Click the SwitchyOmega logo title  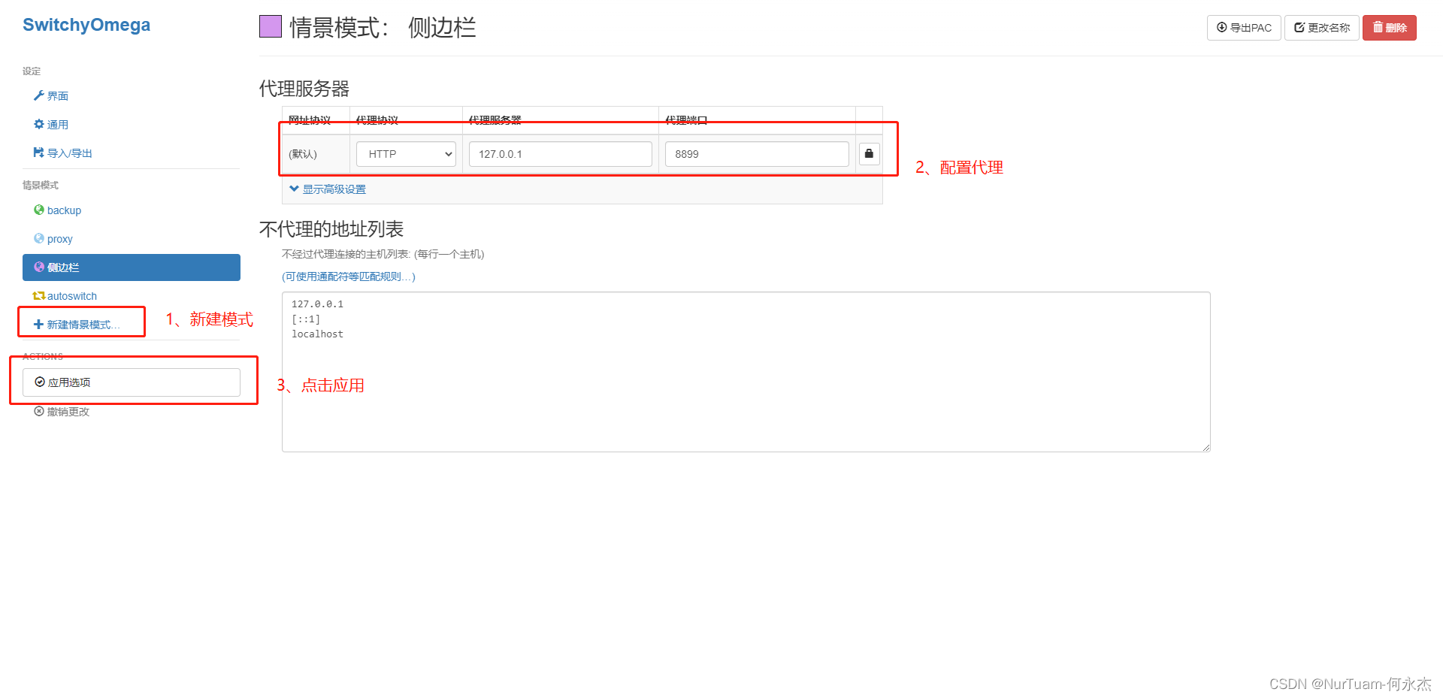tap(86, 25)
